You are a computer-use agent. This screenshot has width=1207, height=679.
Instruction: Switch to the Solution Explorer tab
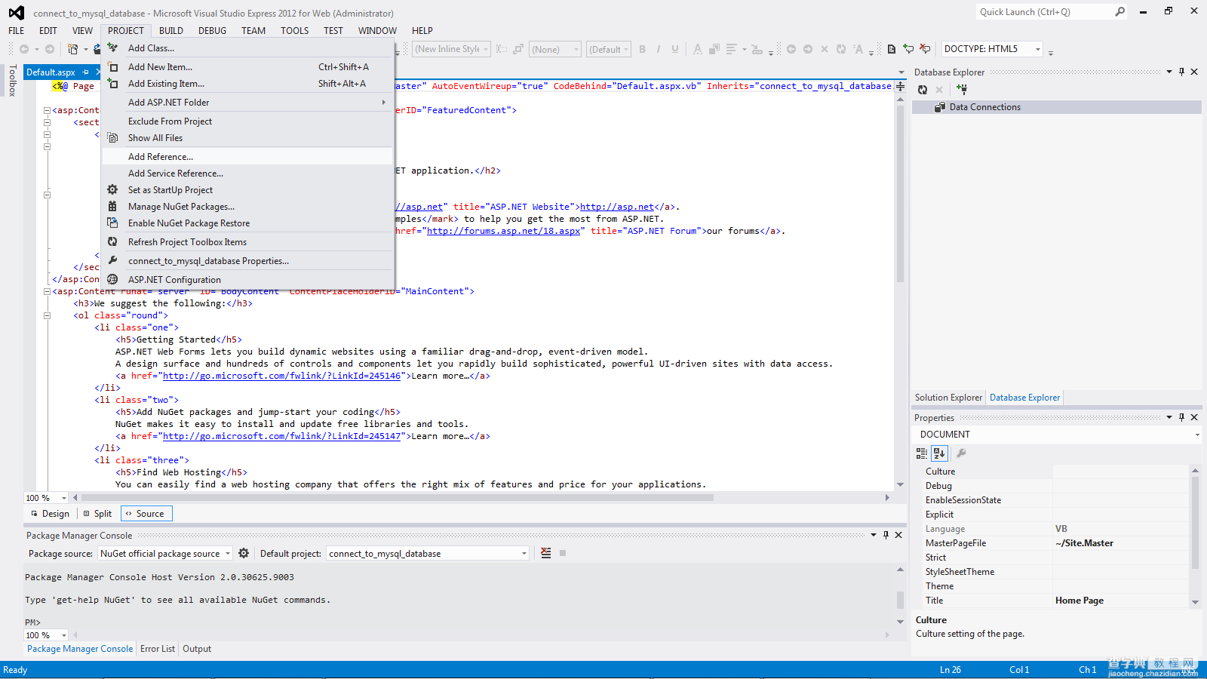pyautogui.click(x=948, y=398)
